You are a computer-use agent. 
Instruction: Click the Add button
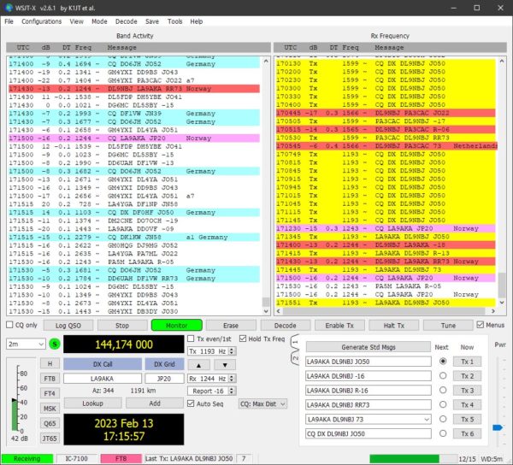pos(155,403)
